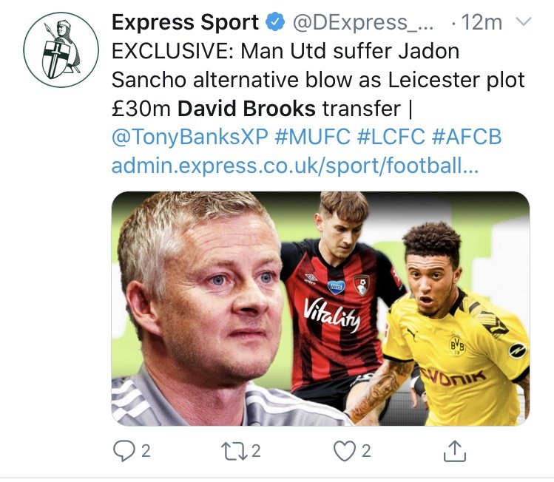Expand the tweet options chevron
This screenshot has height=482, width=554.
523,22
